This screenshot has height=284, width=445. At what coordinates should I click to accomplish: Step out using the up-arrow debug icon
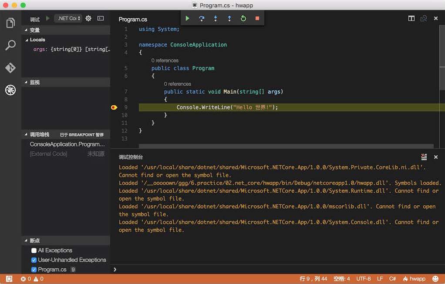[229, 18]
